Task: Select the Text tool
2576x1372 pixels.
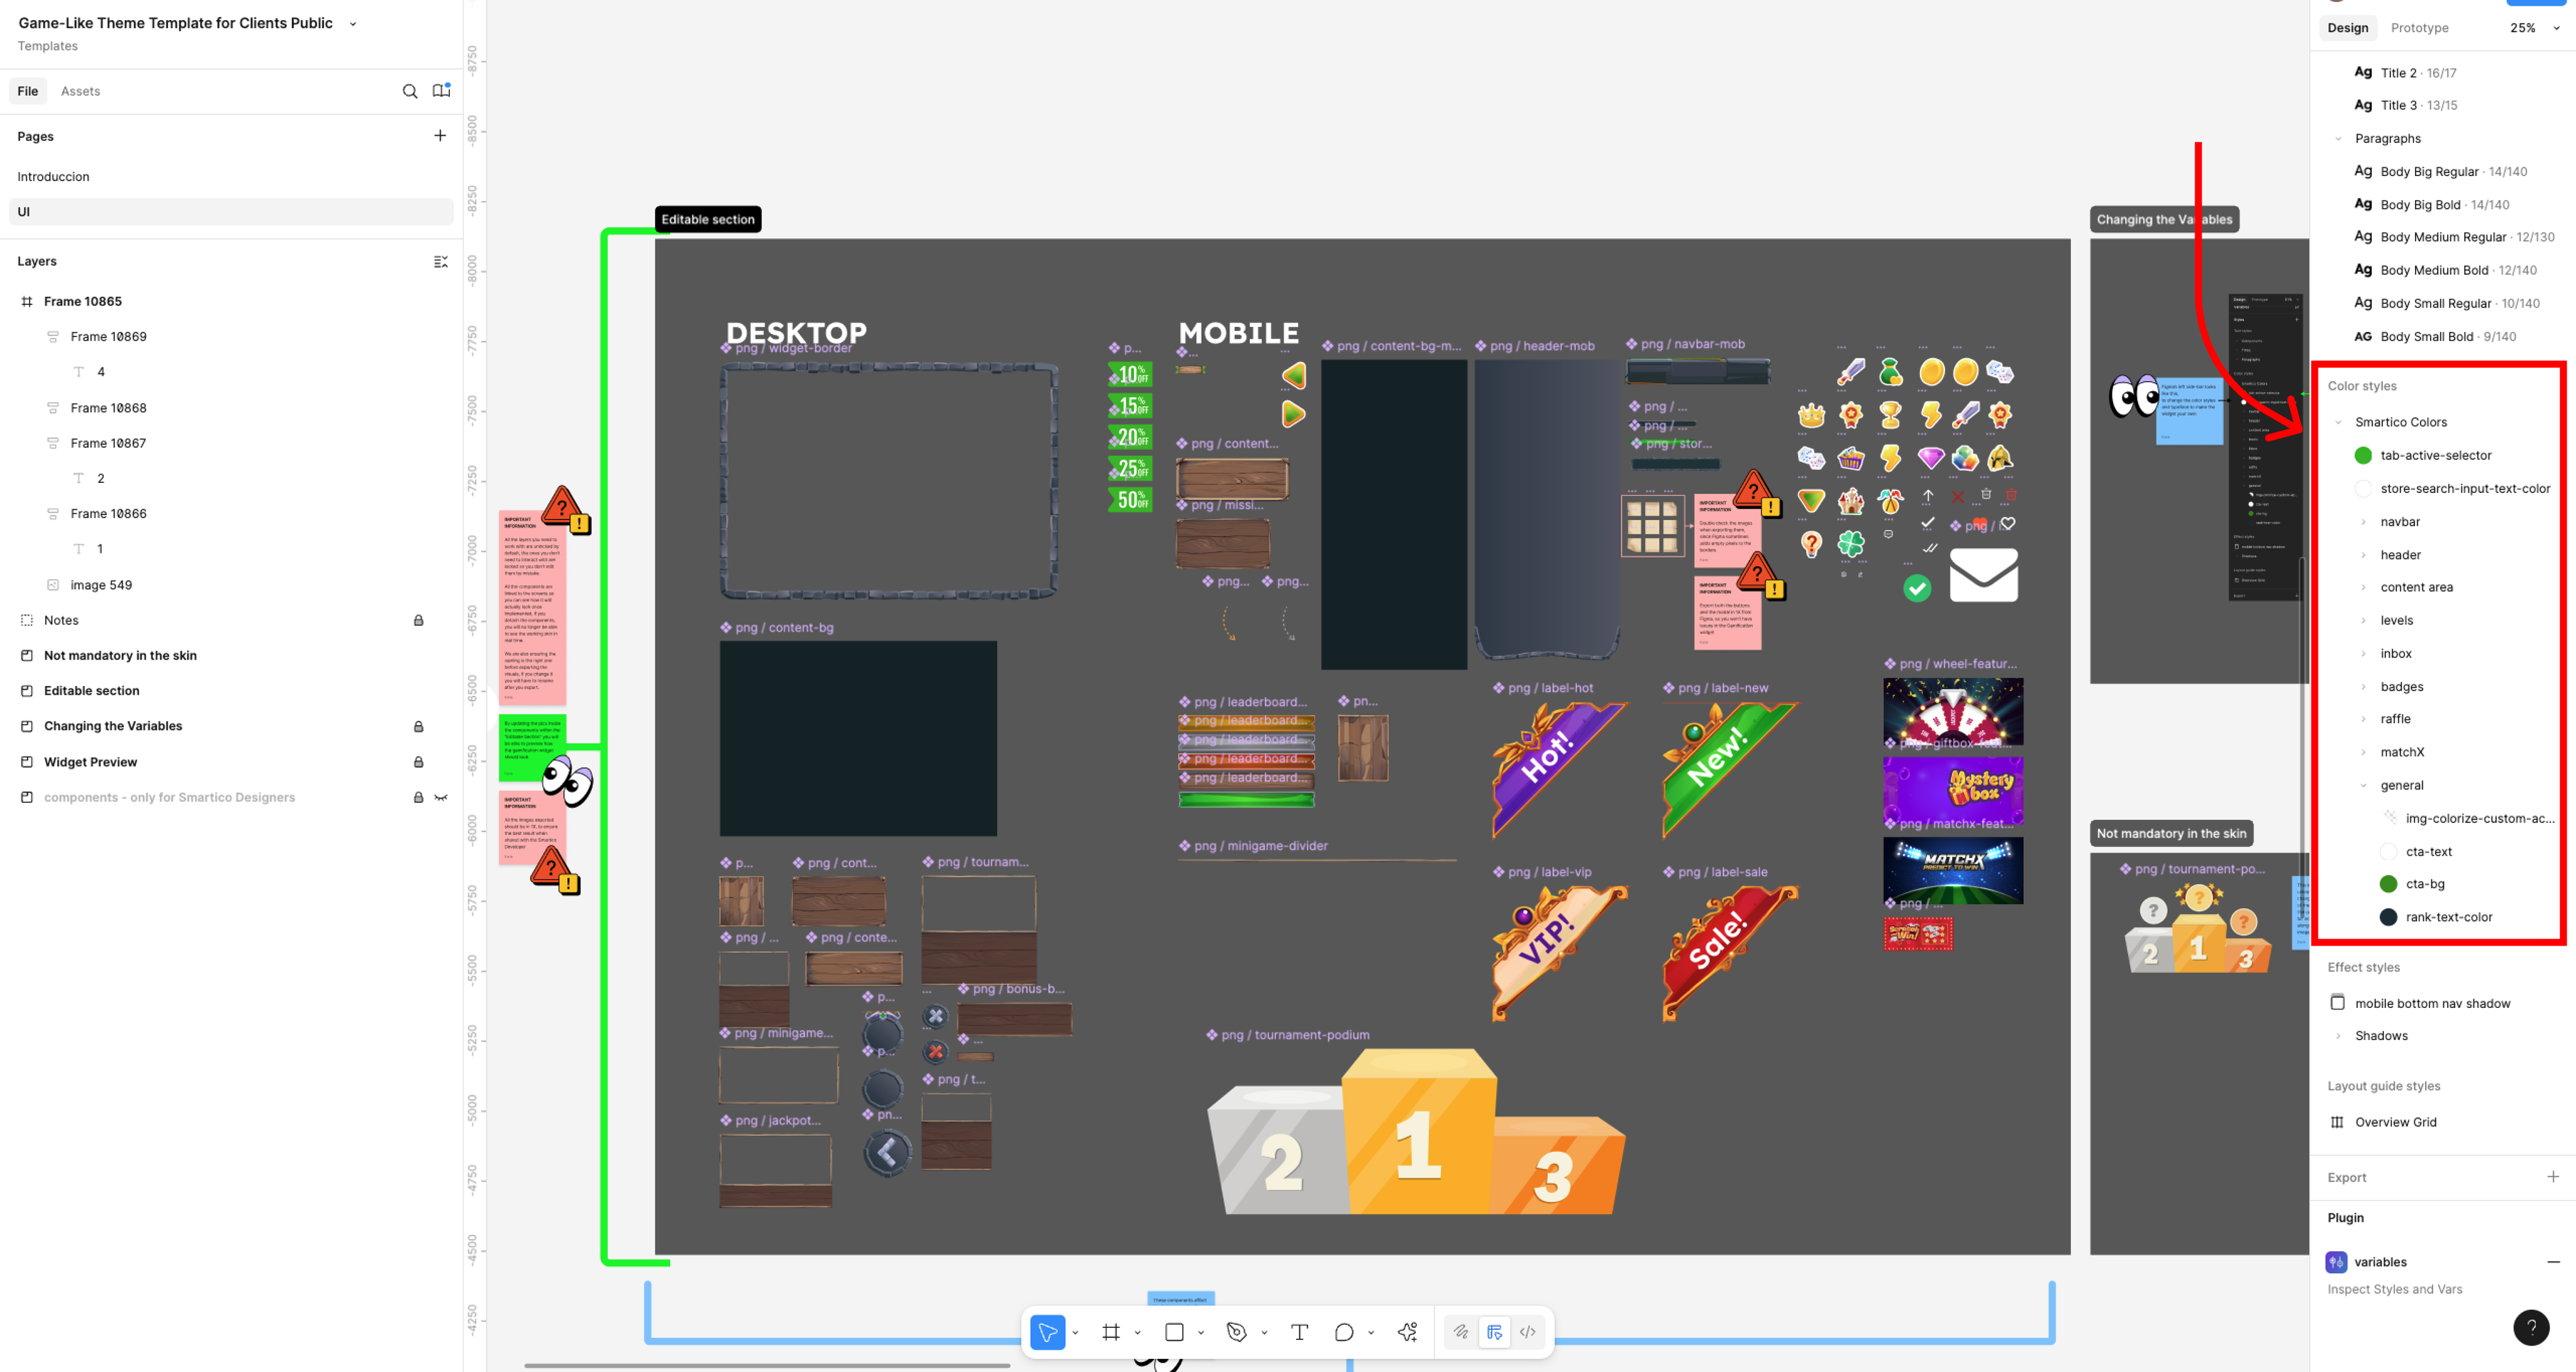Action: tap(1299, 1332)
